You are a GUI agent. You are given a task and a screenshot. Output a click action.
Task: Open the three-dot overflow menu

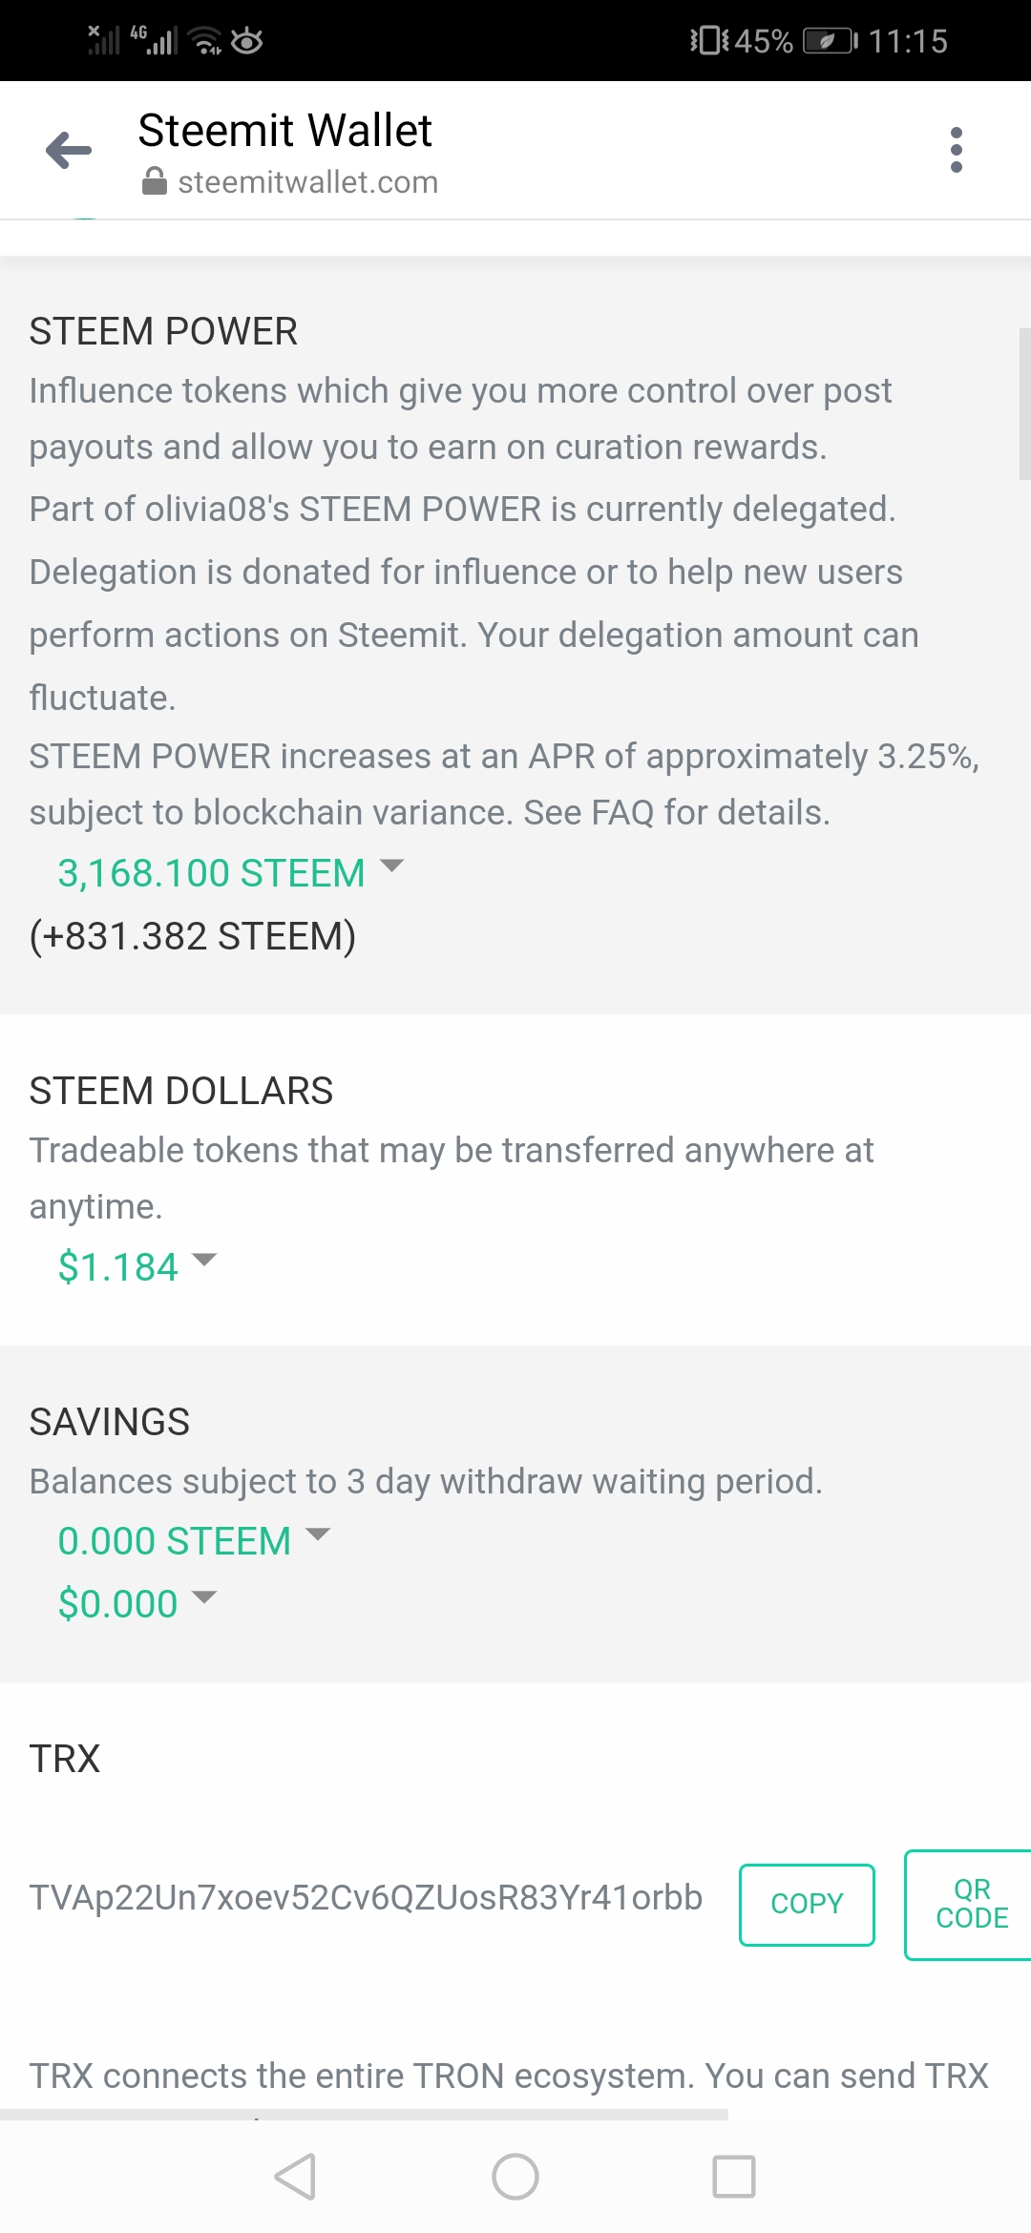pyautogui.click(x=957, y=151)
